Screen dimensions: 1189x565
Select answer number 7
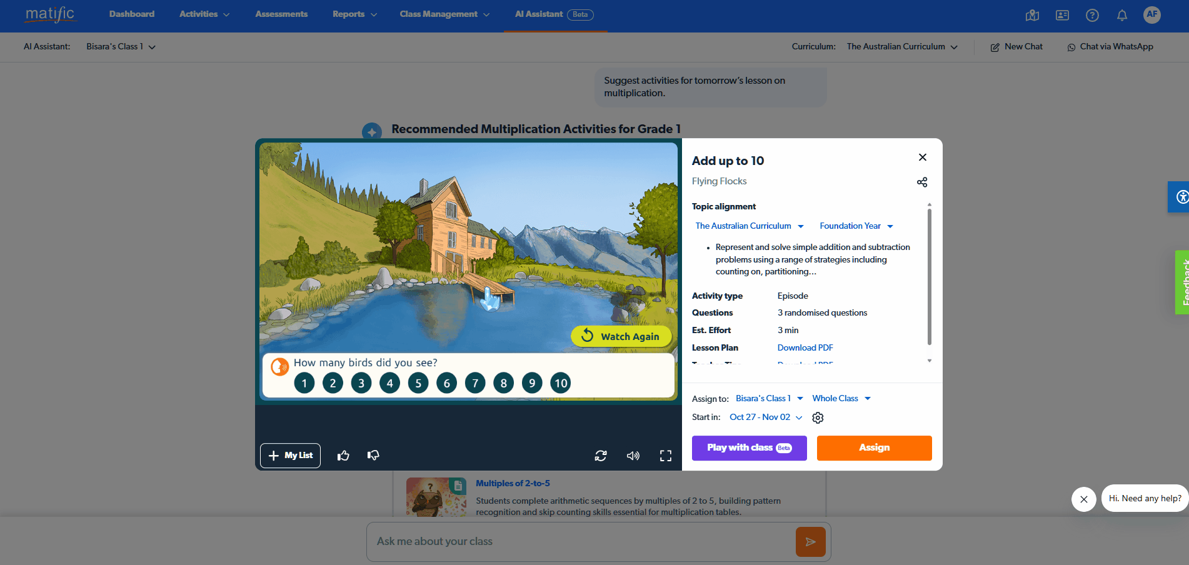(475, 383)
